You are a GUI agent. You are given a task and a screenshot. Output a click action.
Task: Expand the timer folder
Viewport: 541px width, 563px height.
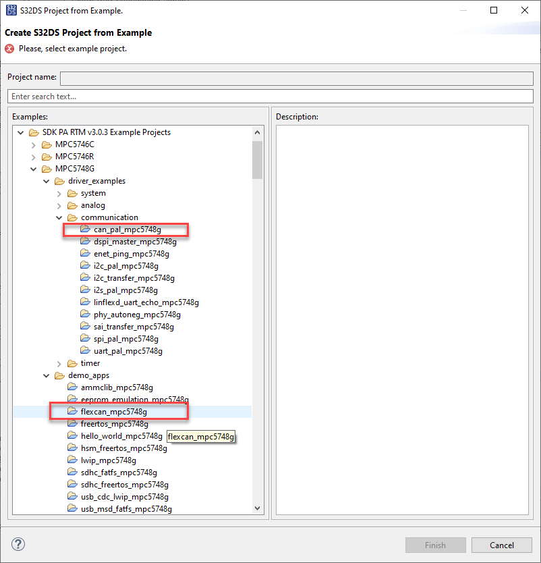click(58, 363)
